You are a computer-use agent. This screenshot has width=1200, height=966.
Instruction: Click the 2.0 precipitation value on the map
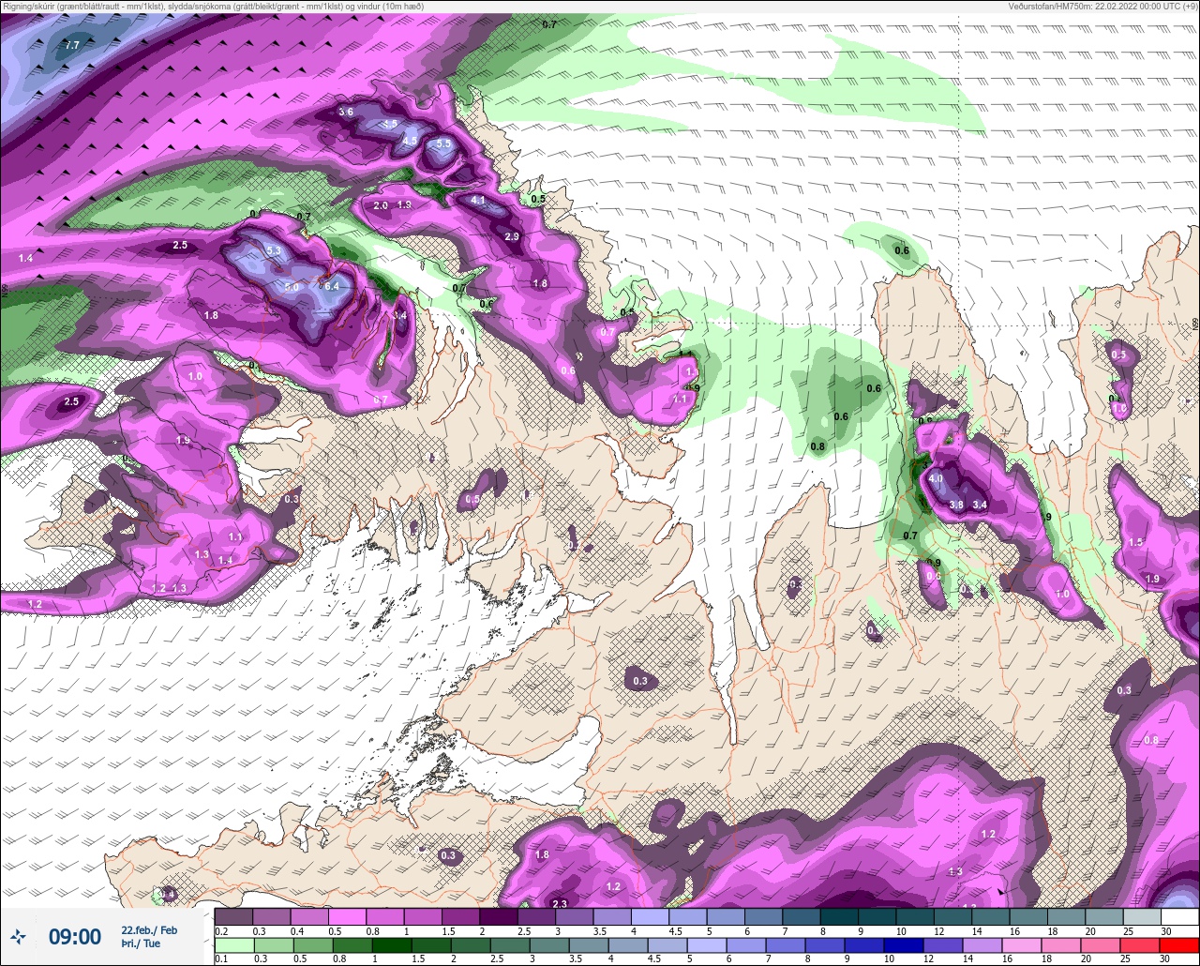(x=381, y=204)
